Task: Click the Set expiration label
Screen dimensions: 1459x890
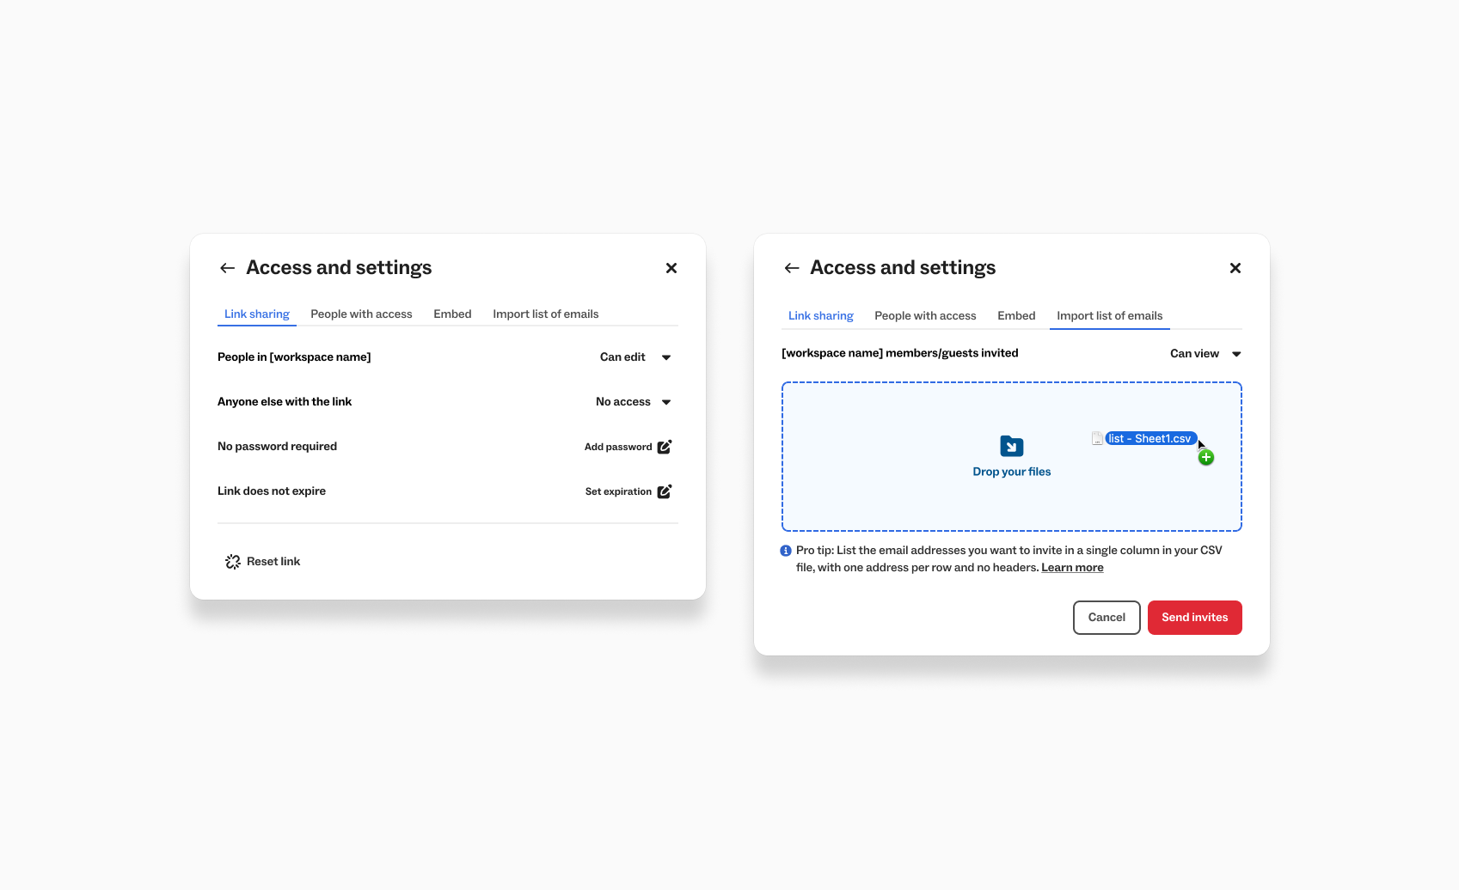Action: [618, 491]
